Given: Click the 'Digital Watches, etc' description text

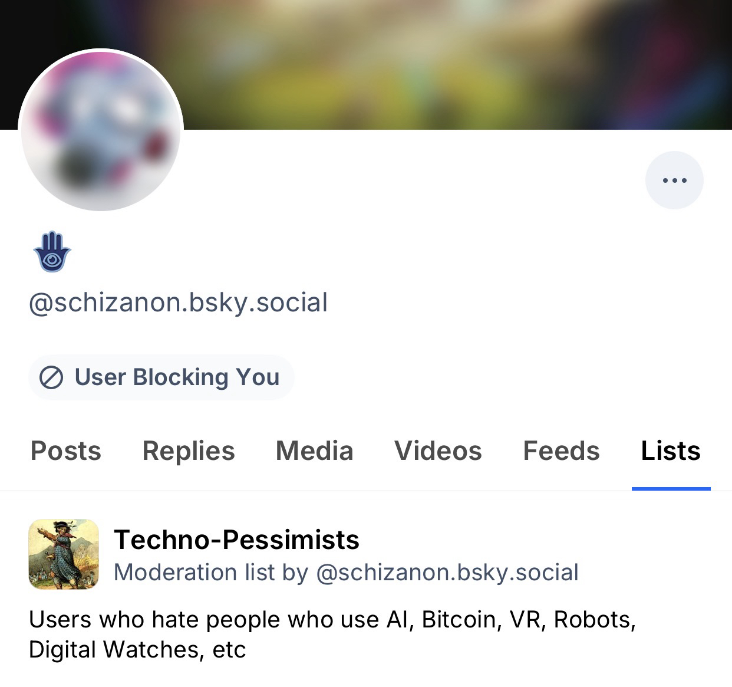Looking at the screenshot, I should (137, 650).
